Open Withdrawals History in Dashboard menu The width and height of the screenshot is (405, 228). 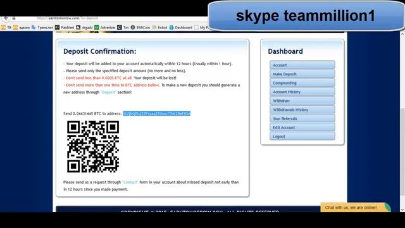coord(302,110)
